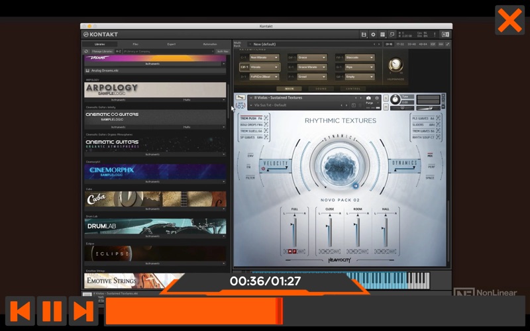Open the info icon beside the camera

(x=377, y=98)
